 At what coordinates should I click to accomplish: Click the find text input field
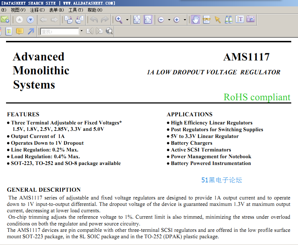pos(60,31)
